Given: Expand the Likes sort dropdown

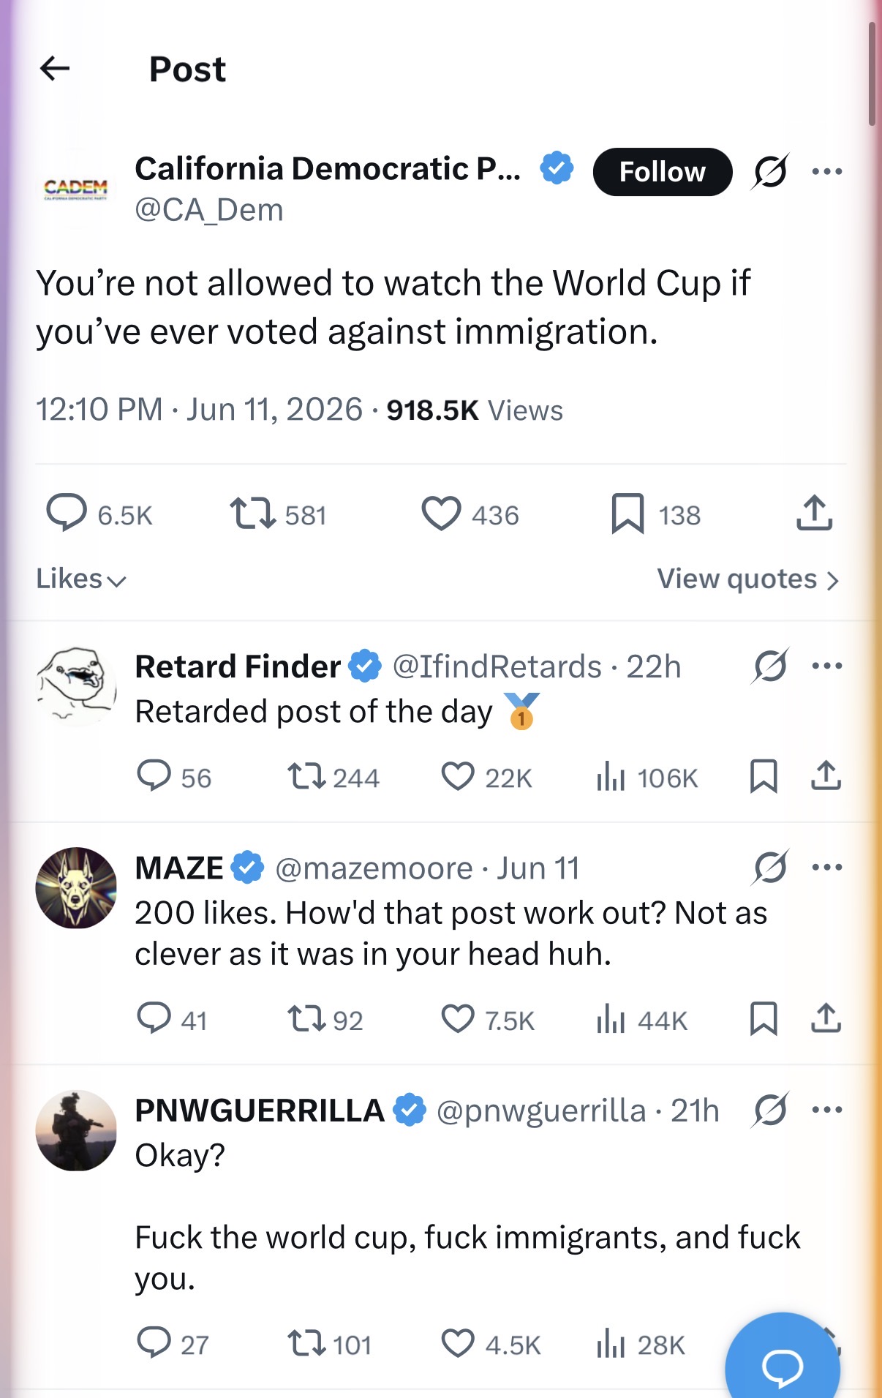Looking at the screenshot, I should click(x=81, y=579).
